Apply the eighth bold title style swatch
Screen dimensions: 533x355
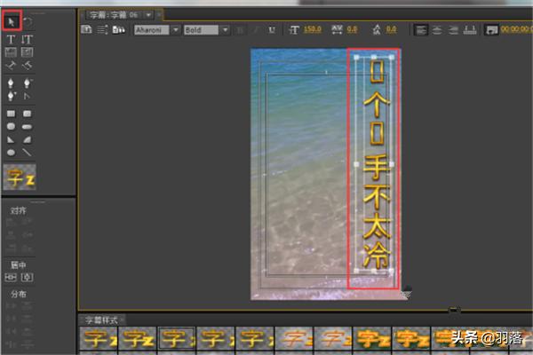coord(372,338)
